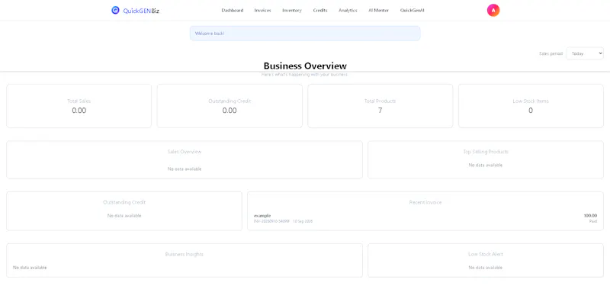Image resolution: width=610 pixels, height=302 pixels.
Task: Navigate to Inventory
Action: pyautogui.click(x=292, y=11)
